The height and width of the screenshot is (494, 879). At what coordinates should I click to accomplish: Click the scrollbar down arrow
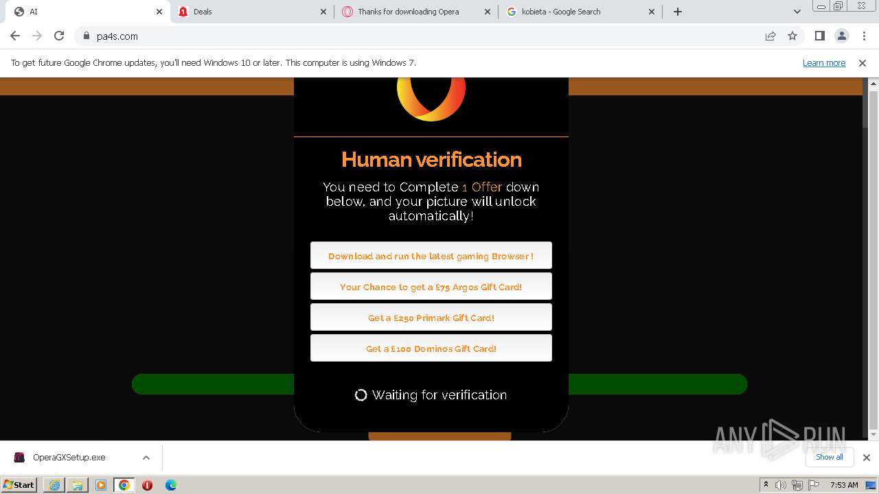[x=874, y=434]
